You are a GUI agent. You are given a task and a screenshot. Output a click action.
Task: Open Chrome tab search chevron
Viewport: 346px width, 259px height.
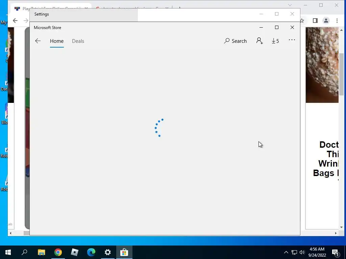pyautogui.click(x=290, y=5)
